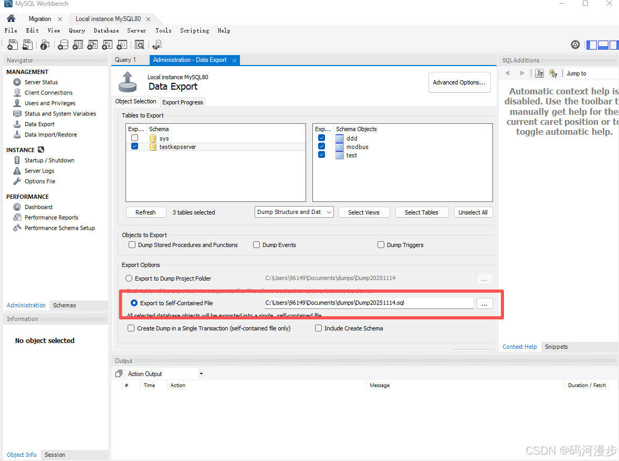
Task: Go back in SQL Additions help
Action: click(x=508, y=73)
